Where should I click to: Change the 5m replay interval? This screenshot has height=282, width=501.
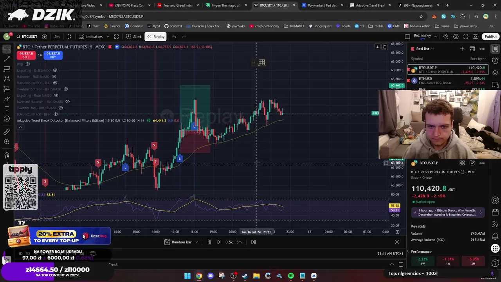click(x=239, y=242)
